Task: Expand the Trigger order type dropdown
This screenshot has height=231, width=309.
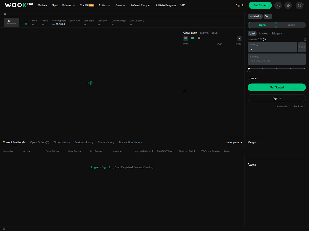Action: pyautogui.click(x=277, y=34)
